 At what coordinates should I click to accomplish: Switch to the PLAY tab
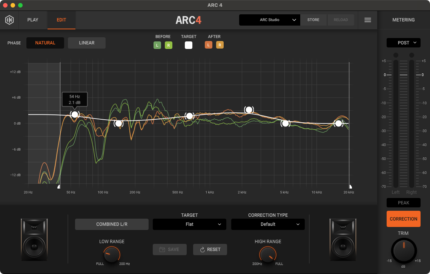click(x=33, y=20)
